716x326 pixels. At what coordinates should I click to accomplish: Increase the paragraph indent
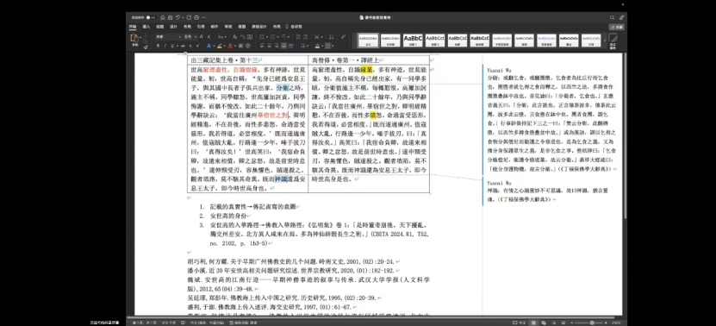306,36
